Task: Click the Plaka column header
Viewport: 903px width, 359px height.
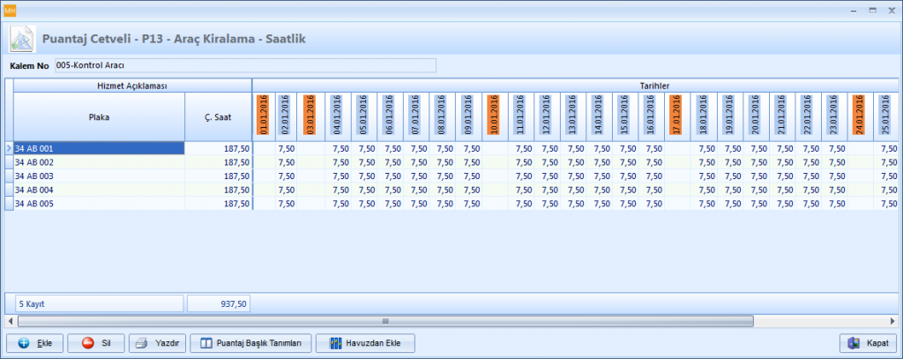Action: coord(99,116)
